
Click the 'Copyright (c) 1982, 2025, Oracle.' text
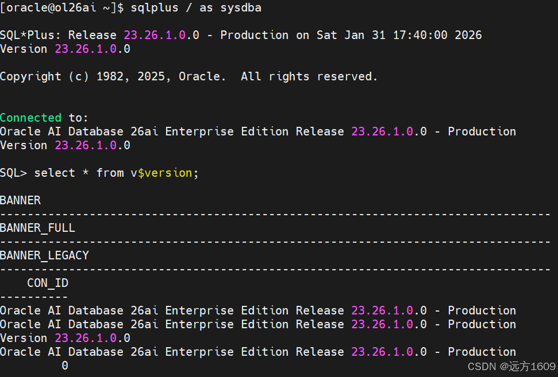[x=113, y=76]
